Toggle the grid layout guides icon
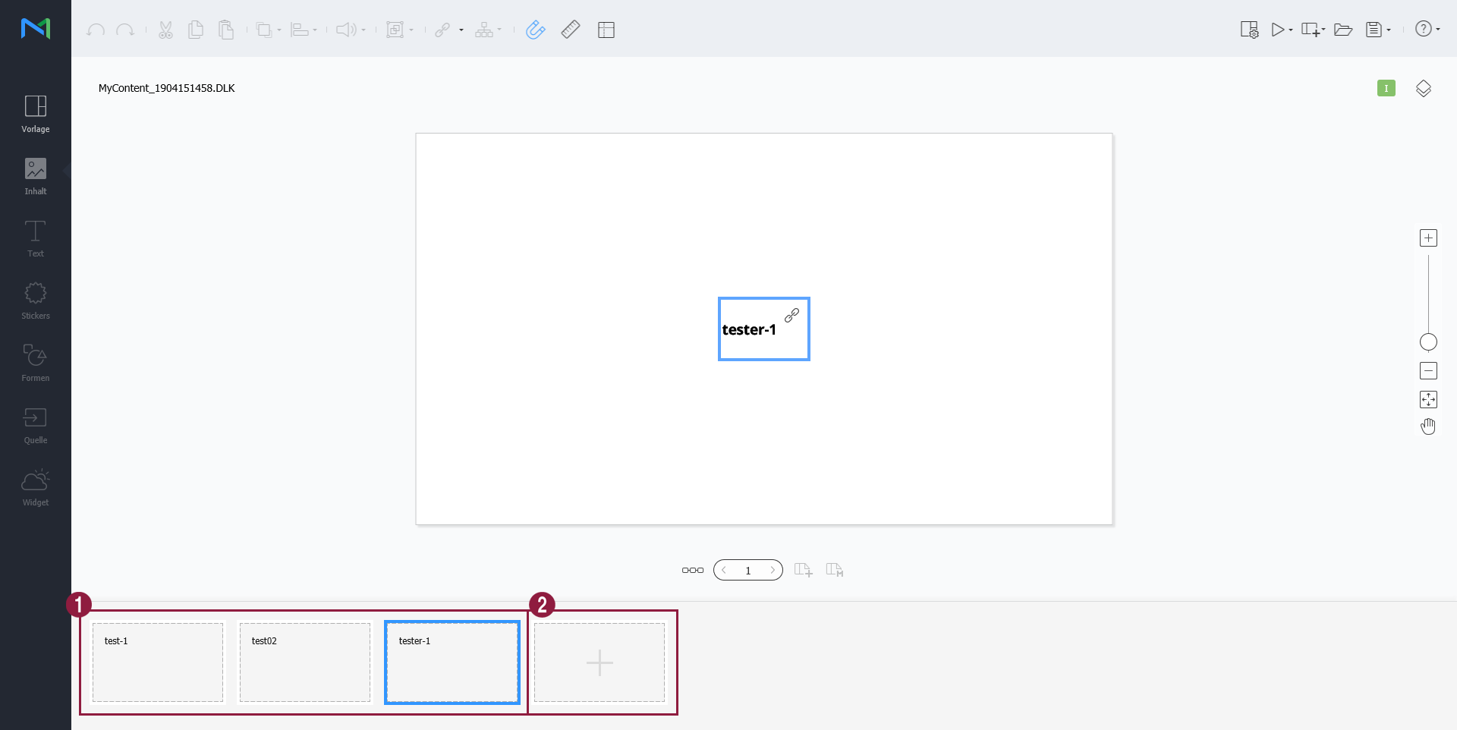The image size is (1457, 730). (x=606, y=30)
